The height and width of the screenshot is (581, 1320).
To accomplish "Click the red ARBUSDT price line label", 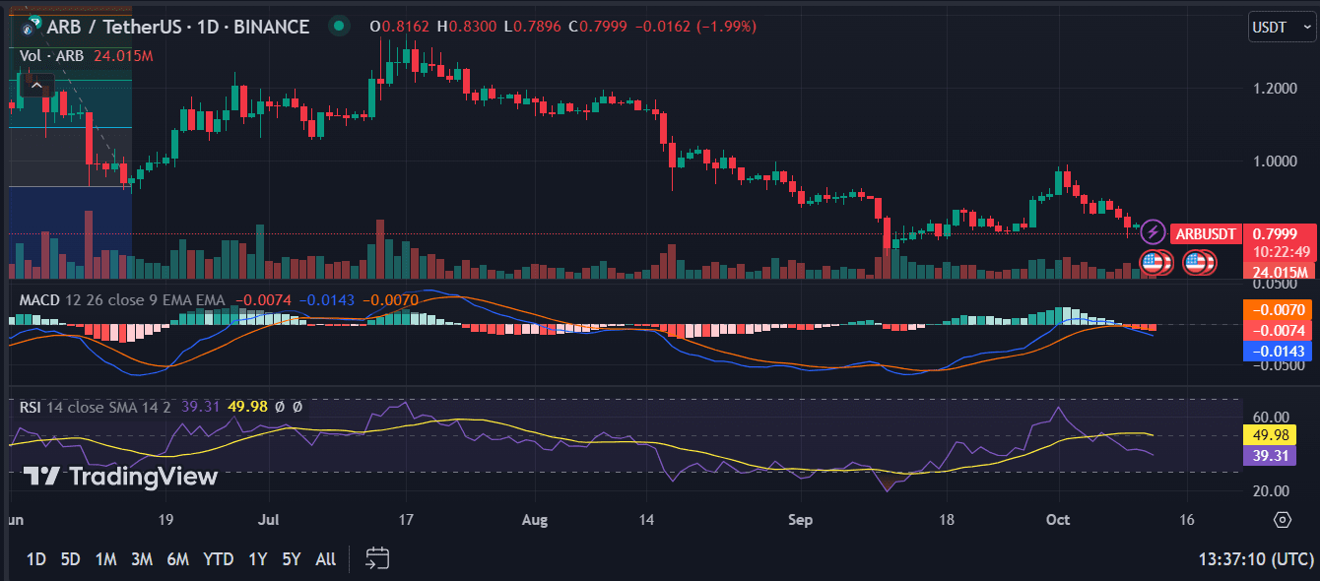I will [x=1206, y=234].
